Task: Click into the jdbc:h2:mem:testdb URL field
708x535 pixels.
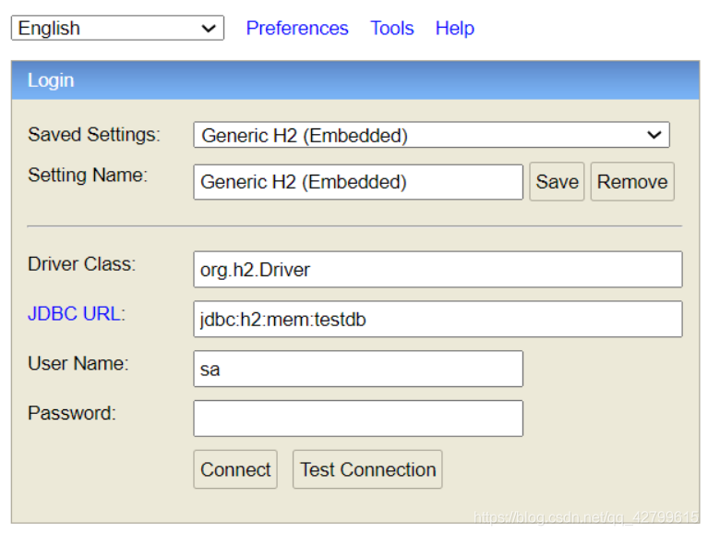Action: pyautogui.click(x=438, y=319)
